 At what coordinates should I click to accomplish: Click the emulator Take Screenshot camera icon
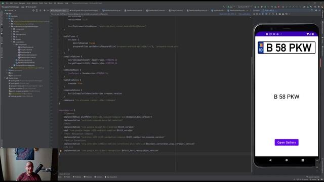pyautogui.click(x=280, y=14)
